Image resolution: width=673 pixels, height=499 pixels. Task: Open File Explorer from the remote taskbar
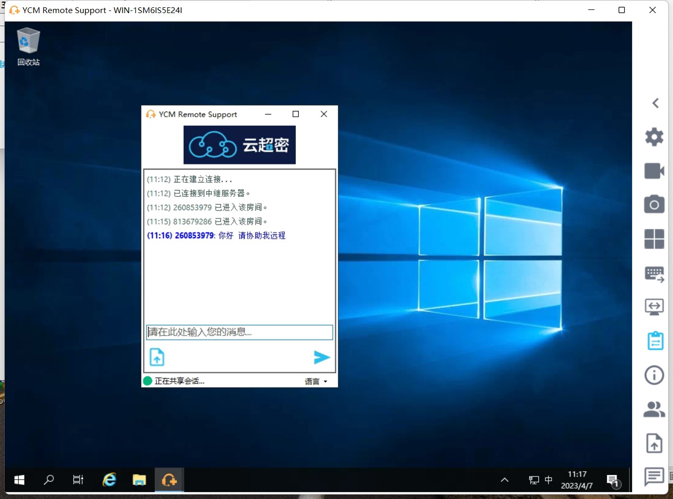(139, 480)
